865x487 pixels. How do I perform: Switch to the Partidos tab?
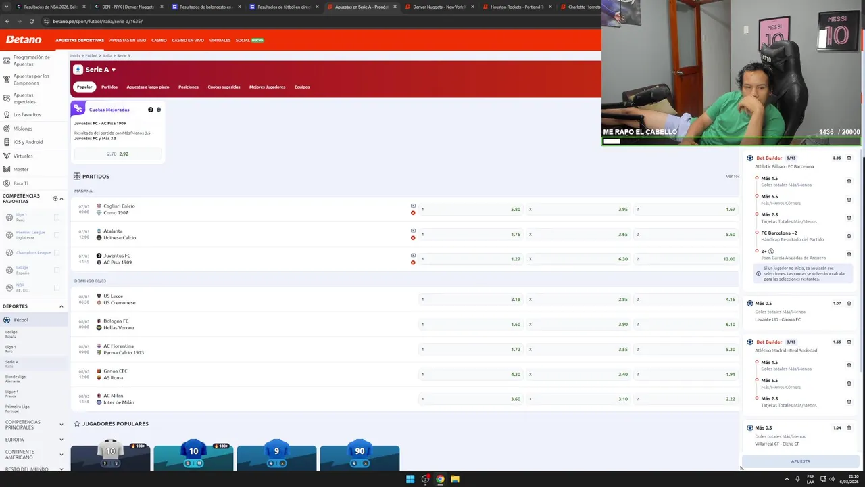click(109, 87)
